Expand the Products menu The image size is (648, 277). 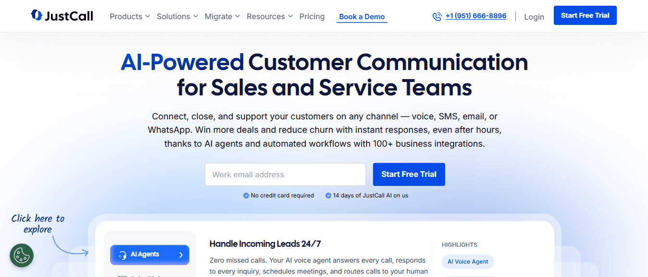tap(130, 16)
